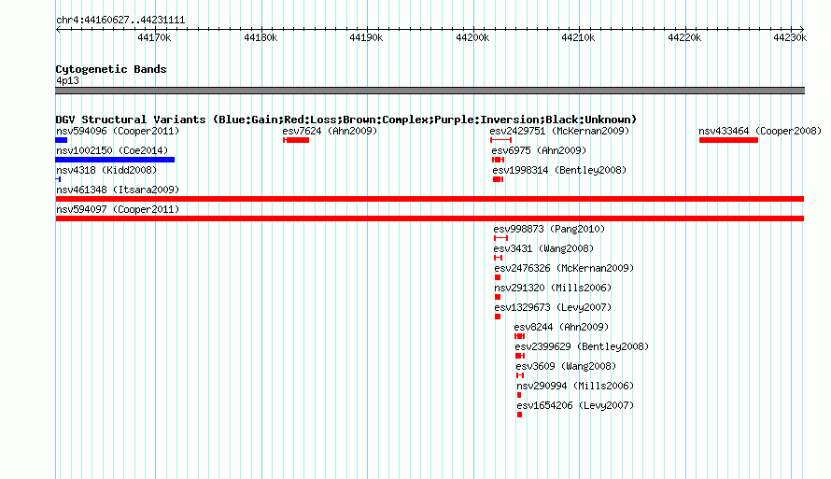The height and width of the screenshot is (479, 831).
Task: Select the 4p13 band label
Action: [67, 80]
